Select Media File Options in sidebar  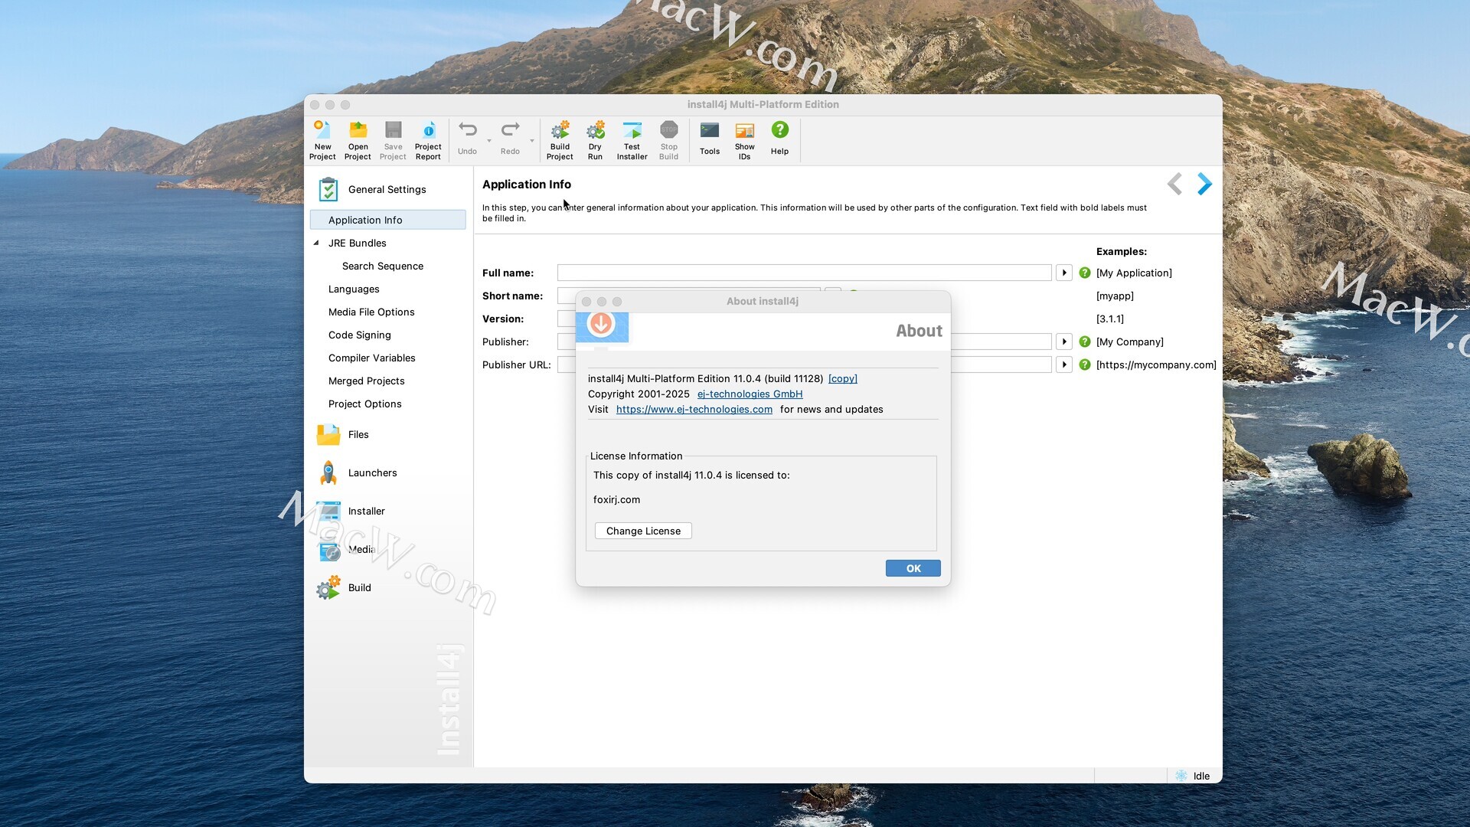click(x=371, y=312)
